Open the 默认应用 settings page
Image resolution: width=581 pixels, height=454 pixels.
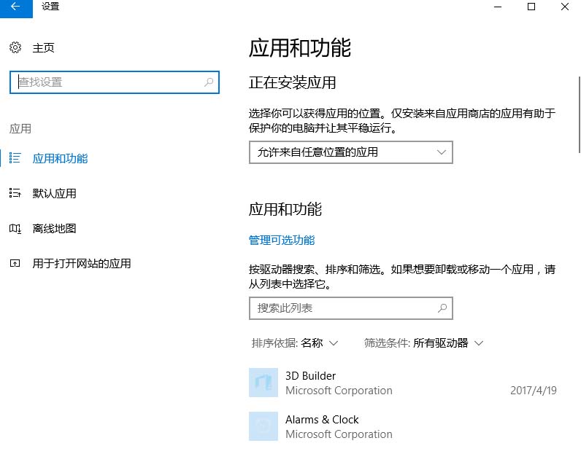pos(55,193)
